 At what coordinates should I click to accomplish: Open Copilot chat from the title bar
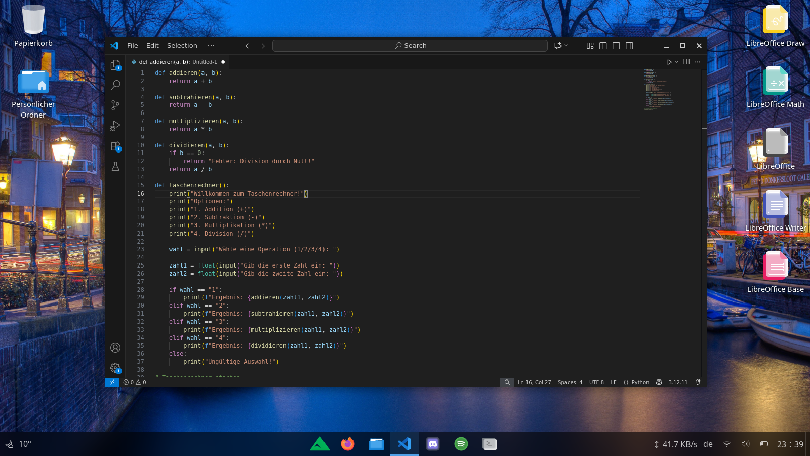[x=558, y=45]
